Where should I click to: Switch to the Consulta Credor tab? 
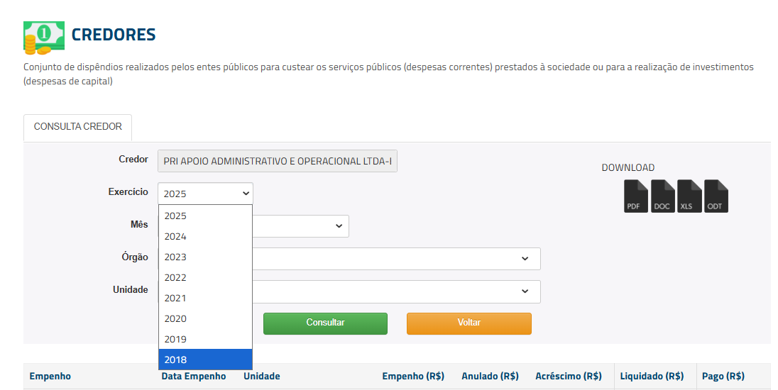tap(78, 127)
